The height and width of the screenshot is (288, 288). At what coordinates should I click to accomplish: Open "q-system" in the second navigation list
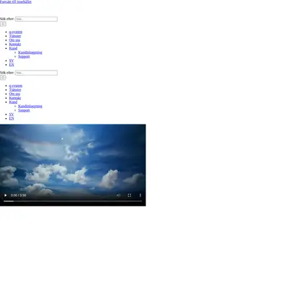pyautogui.click(x=16, y=86)
